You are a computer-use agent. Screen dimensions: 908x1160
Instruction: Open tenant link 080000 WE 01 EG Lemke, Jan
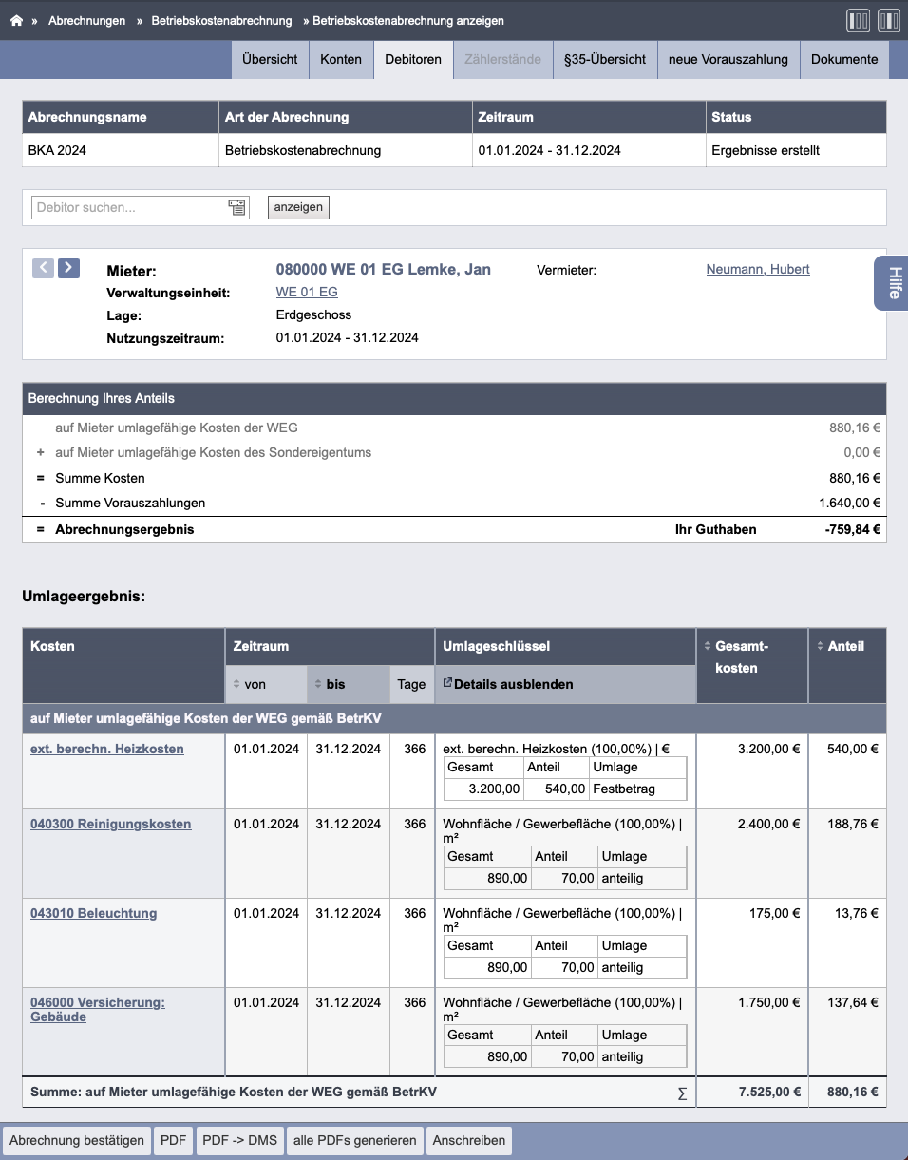384,269
